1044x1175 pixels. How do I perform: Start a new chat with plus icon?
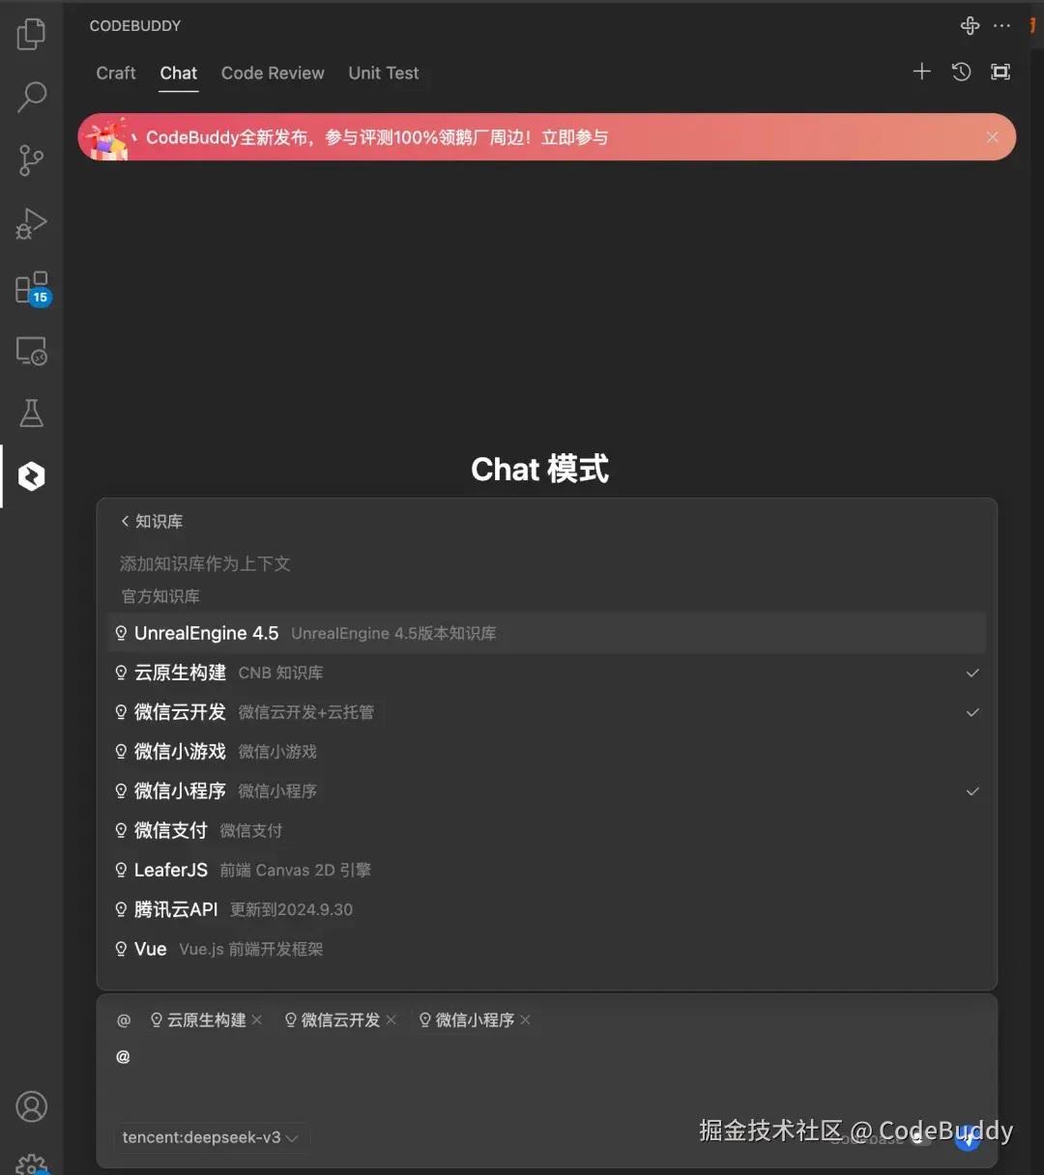pos(921,72)
